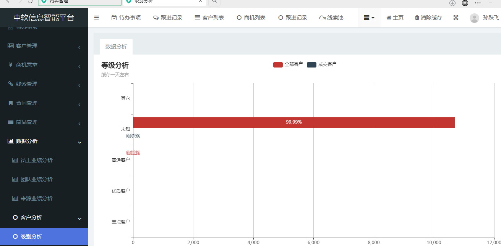Expand the 商机需求 sidebar menu
501x246 pixels.
(x=44, y=65)
